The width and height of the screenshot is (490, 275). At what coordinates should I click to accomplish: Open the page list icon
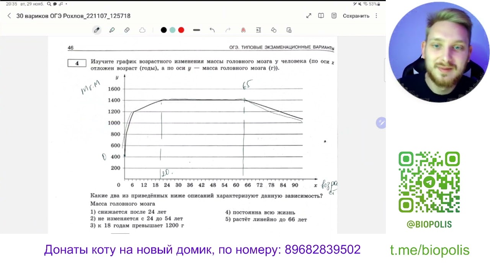(x=334, y=16)
